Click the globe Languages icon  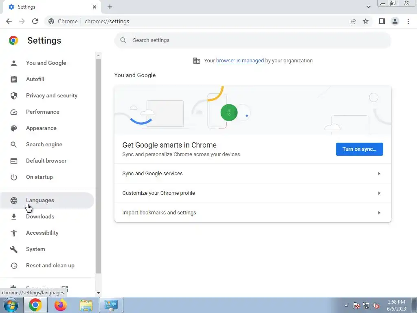pyautogui.click(x=14, y=201)
